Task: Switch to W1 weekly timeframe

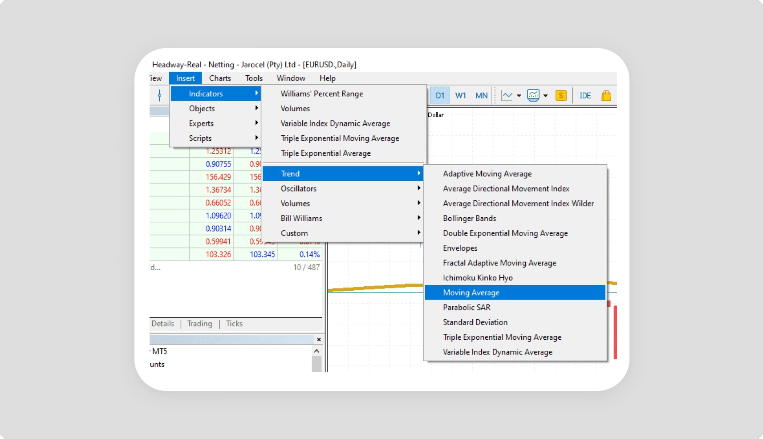Action: point(461,95)
